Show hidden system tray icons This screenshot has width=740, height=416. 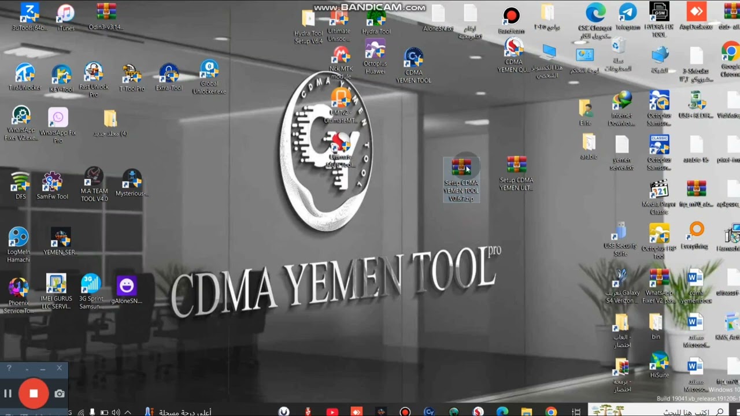coord(128,412)
